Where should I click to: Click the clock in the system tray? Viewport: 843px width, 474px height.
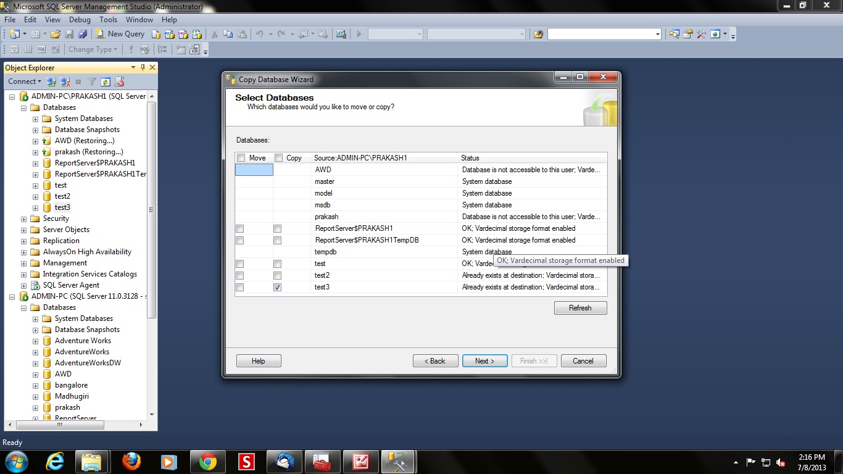[812, 462]
